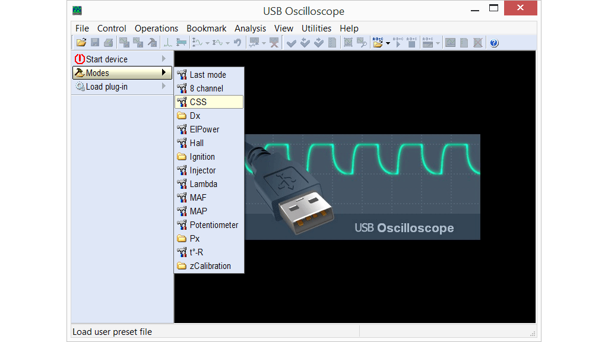Pick the Injector mode preset
Viewport: 608px width, 342px height.
[x=202, y=170]
